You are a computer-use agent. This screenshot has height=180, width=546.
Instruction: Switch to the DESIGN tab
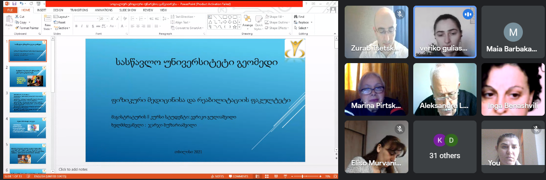coord(58,10)
